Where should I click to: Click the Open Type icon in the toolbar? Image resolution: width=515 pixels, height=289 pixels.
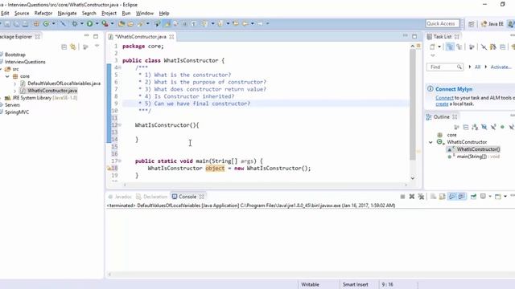point(122,23)
